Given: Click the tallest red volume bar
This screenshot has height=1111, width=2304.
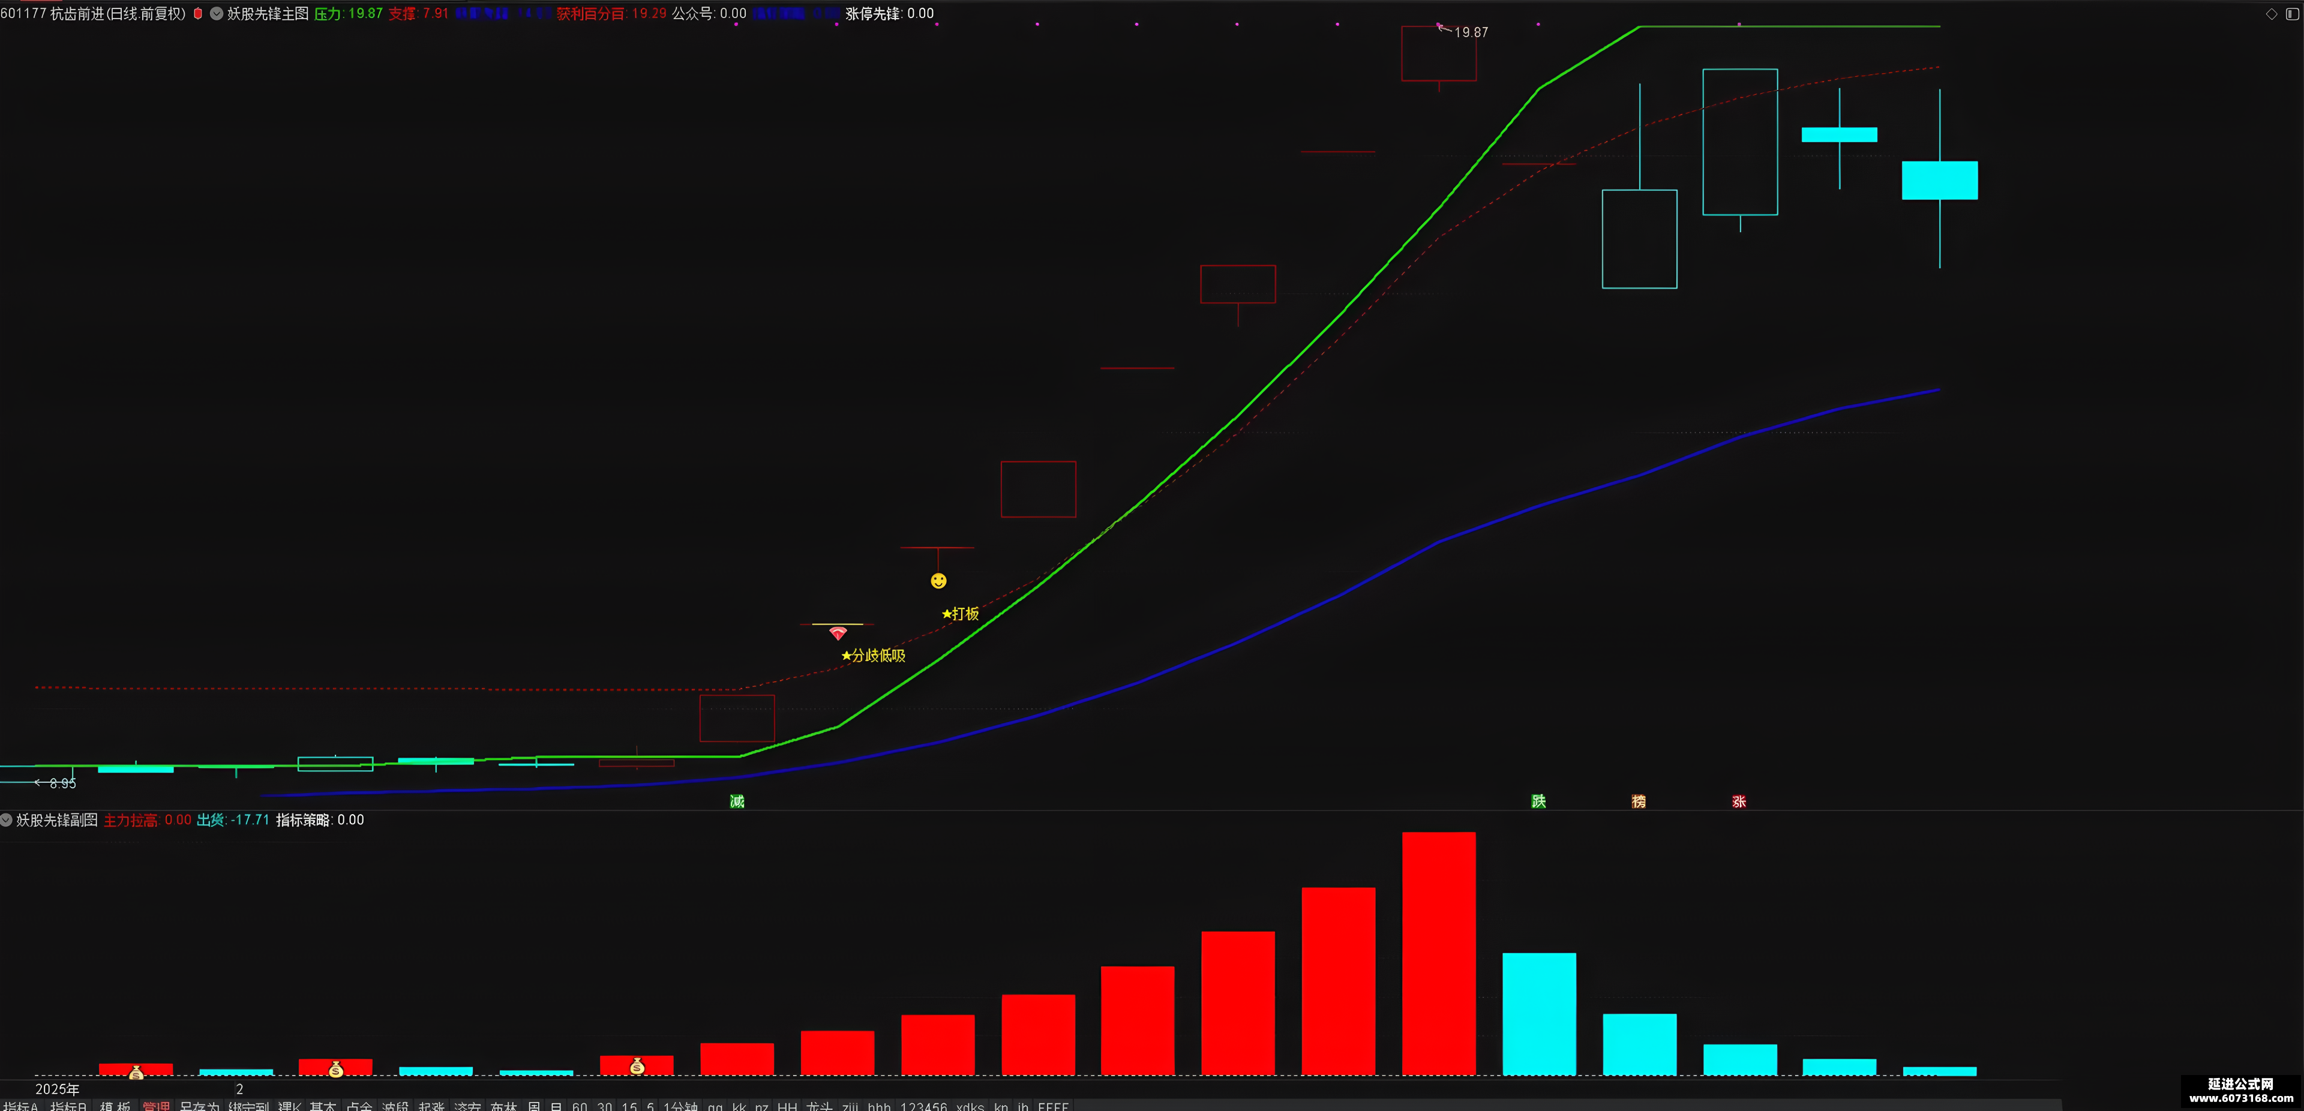Looking at the screenshot, I should (x=1438, y=954).
